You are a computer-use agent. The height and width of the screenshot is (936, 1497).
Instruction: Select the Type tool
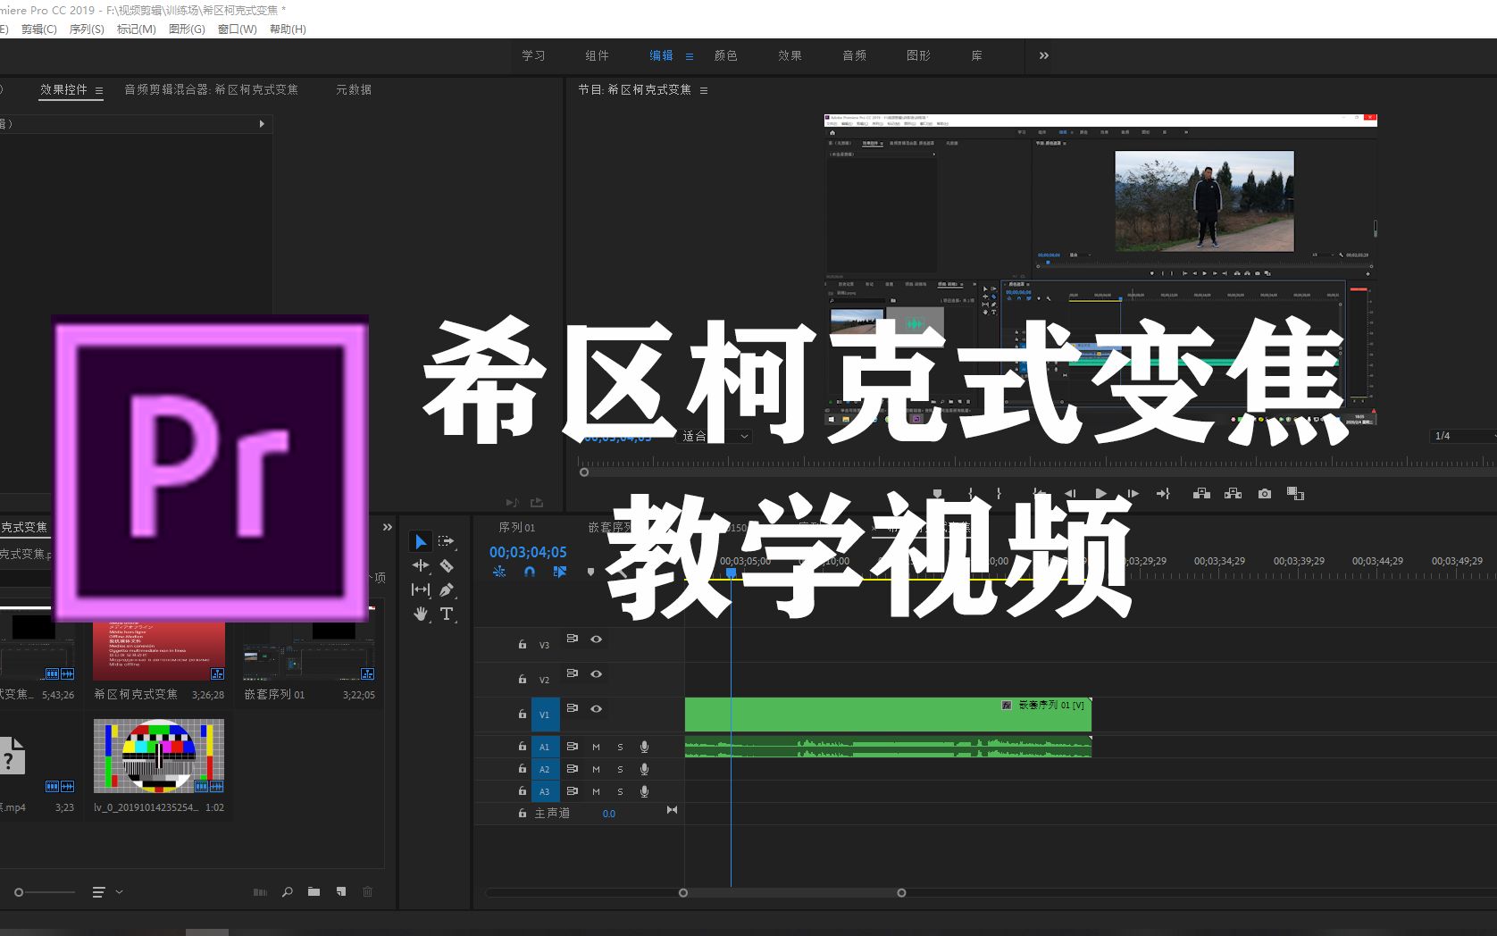447,614
